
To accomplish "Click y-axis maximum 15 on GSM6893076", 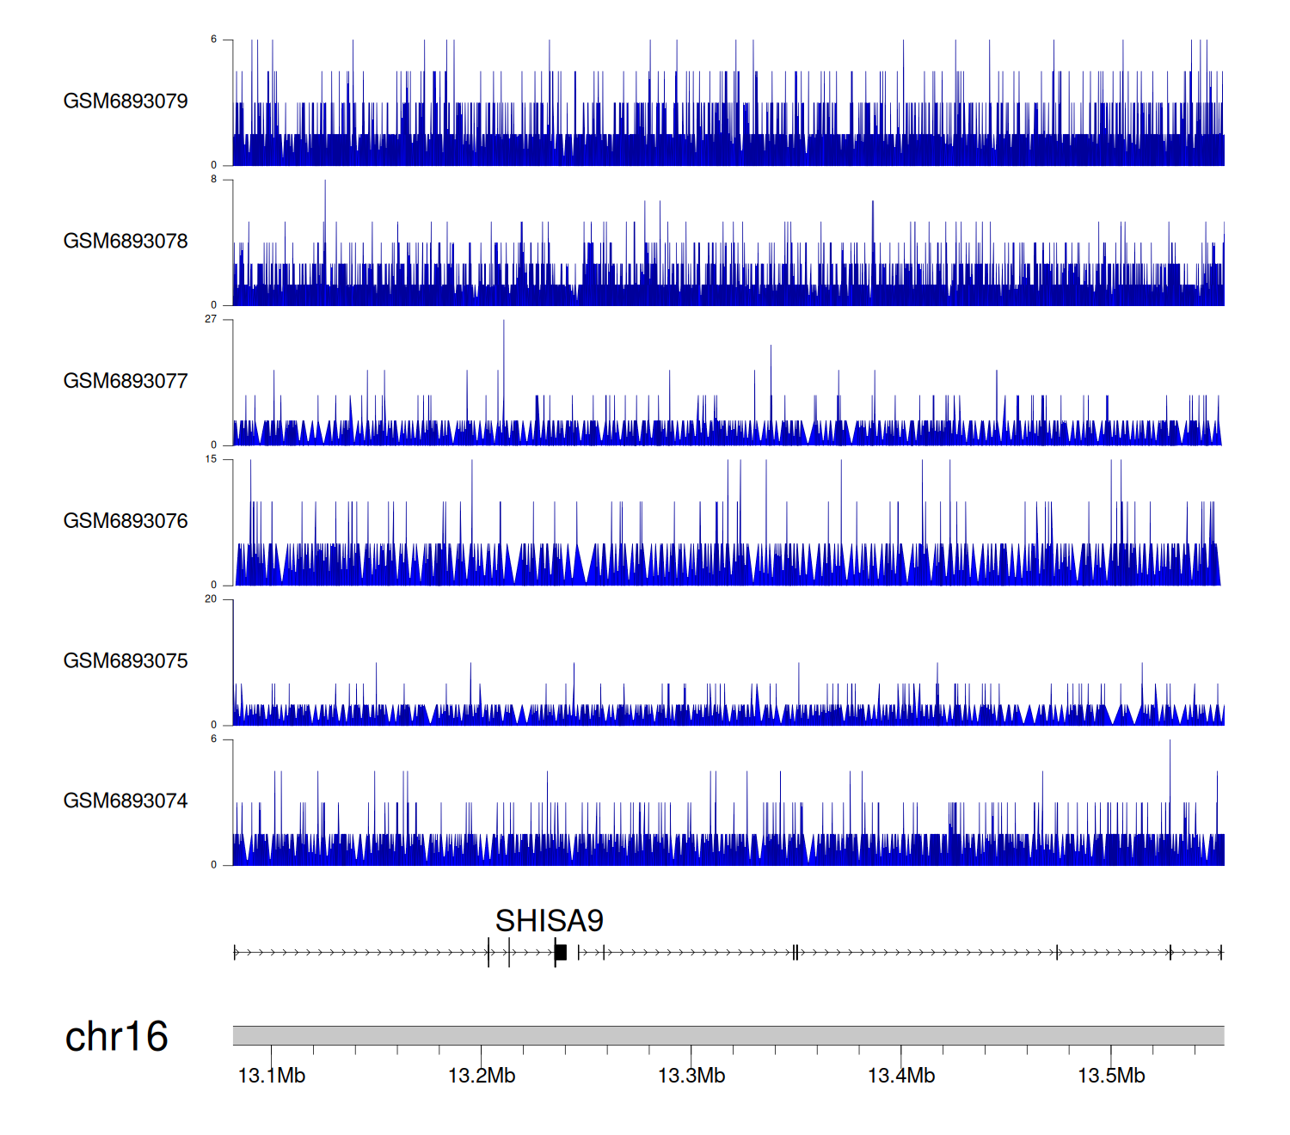I will (211, 459).
